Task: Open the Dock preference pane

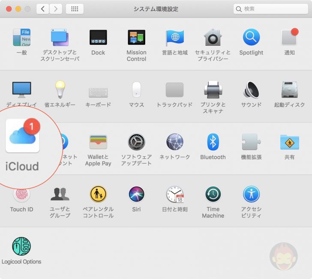Action: [x=98, y=37]
